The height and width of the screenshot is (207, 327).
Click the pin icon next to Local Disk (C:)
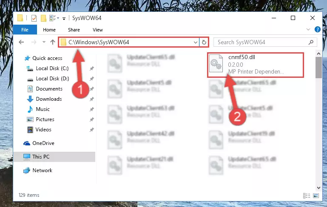[92, 68]
